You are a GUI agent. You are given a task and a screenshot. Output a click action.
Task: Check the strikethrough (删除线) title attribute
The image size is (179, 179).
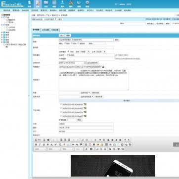(78, 43)
